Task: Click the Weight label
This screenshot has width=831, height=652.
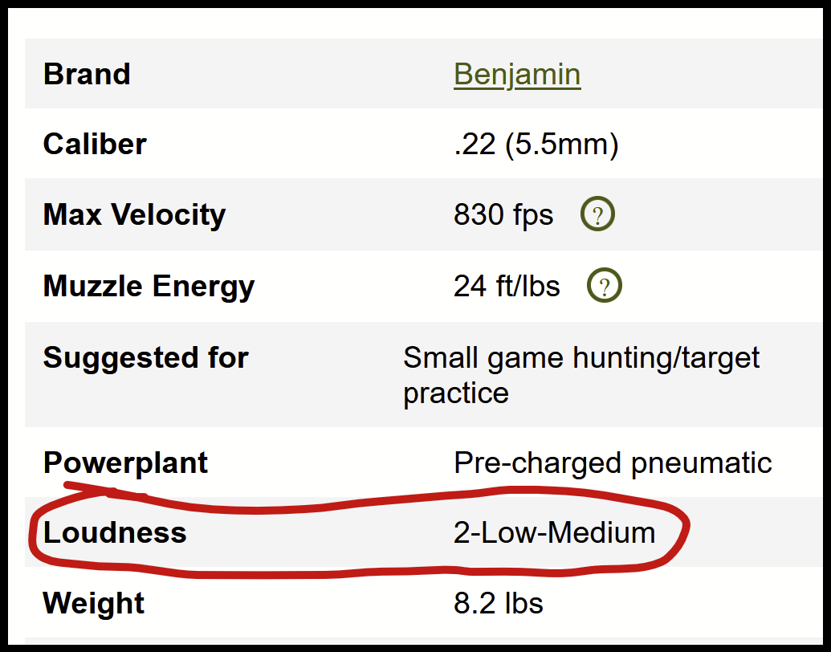Action: click(x=94, y=604)
